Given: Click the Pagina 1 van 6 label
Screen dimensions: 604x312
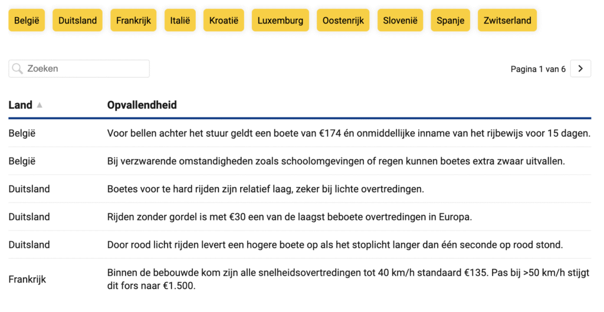Looking at the screenshot, I should click(x=538, y=69).
